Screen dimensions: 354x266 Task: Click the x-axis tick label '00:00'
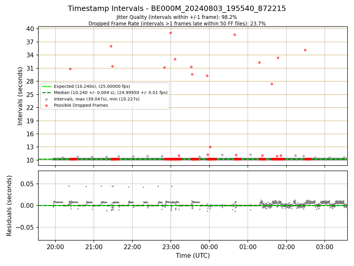tap(209, 247)
